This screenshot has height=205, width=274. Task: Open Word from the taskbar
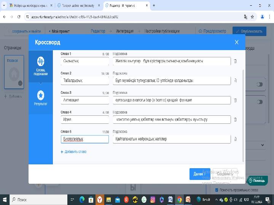170,200
